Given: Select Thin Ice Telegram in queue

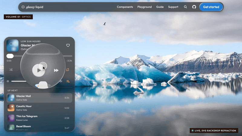Looking at the screenshot, I should (39, 118).
